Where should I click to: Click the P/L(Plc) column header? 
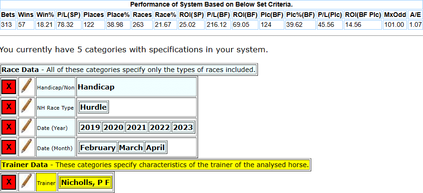330,15
